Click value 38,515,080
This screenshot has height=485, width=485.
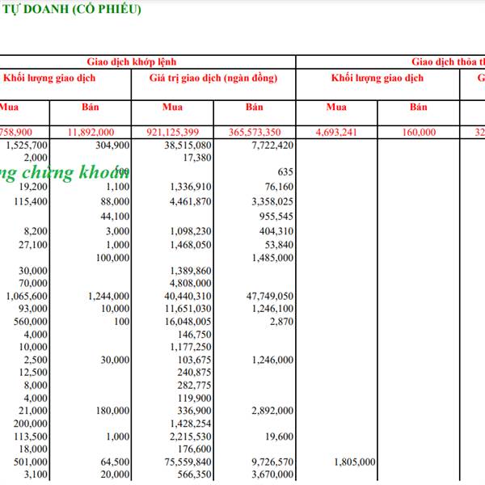188,145
